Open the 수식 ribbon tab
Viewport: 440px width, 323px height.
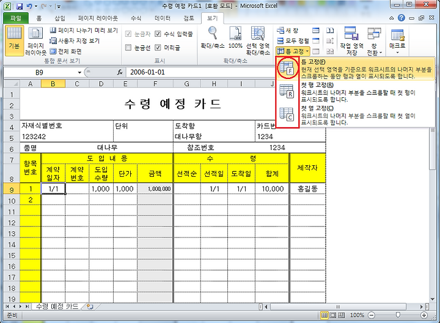coord(136,18)
